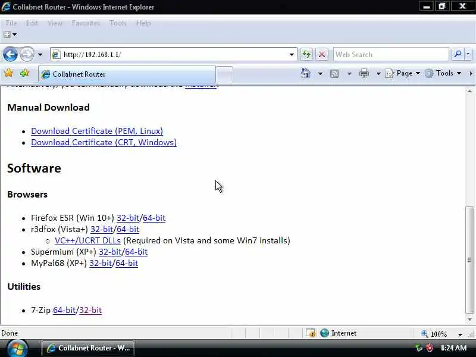This screenshot has width=476, height=357.
Task: Click the scrollbar up arrow
Action: coord(469,91)
